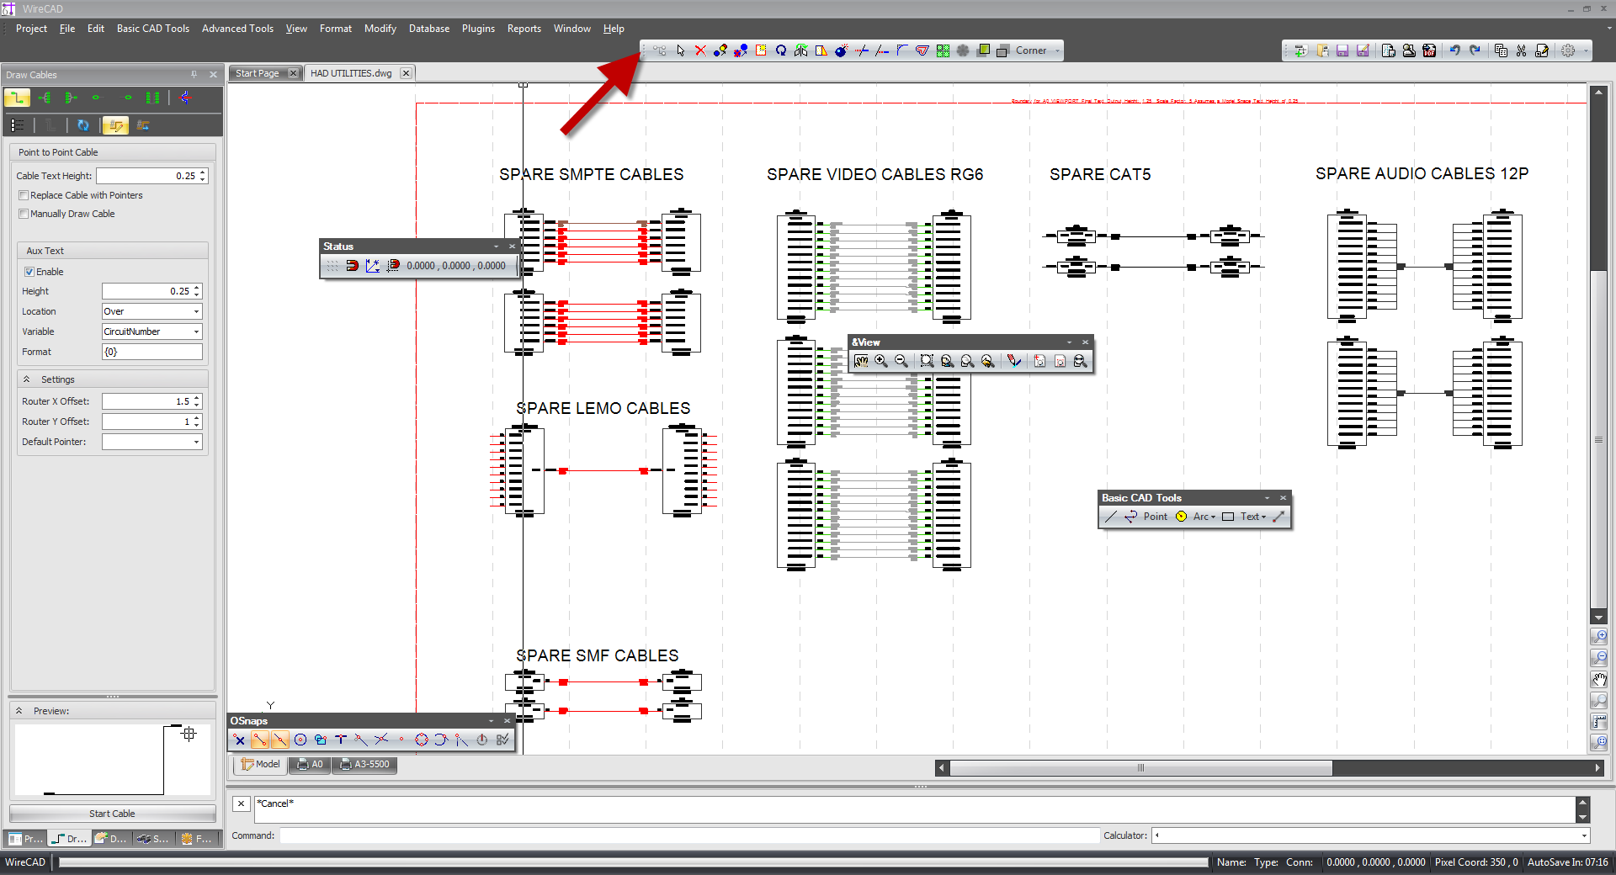The width and height of the screenshot is (1616, 875).
Task: Select the one-to-many cable tool
Action: coord(45,98)
